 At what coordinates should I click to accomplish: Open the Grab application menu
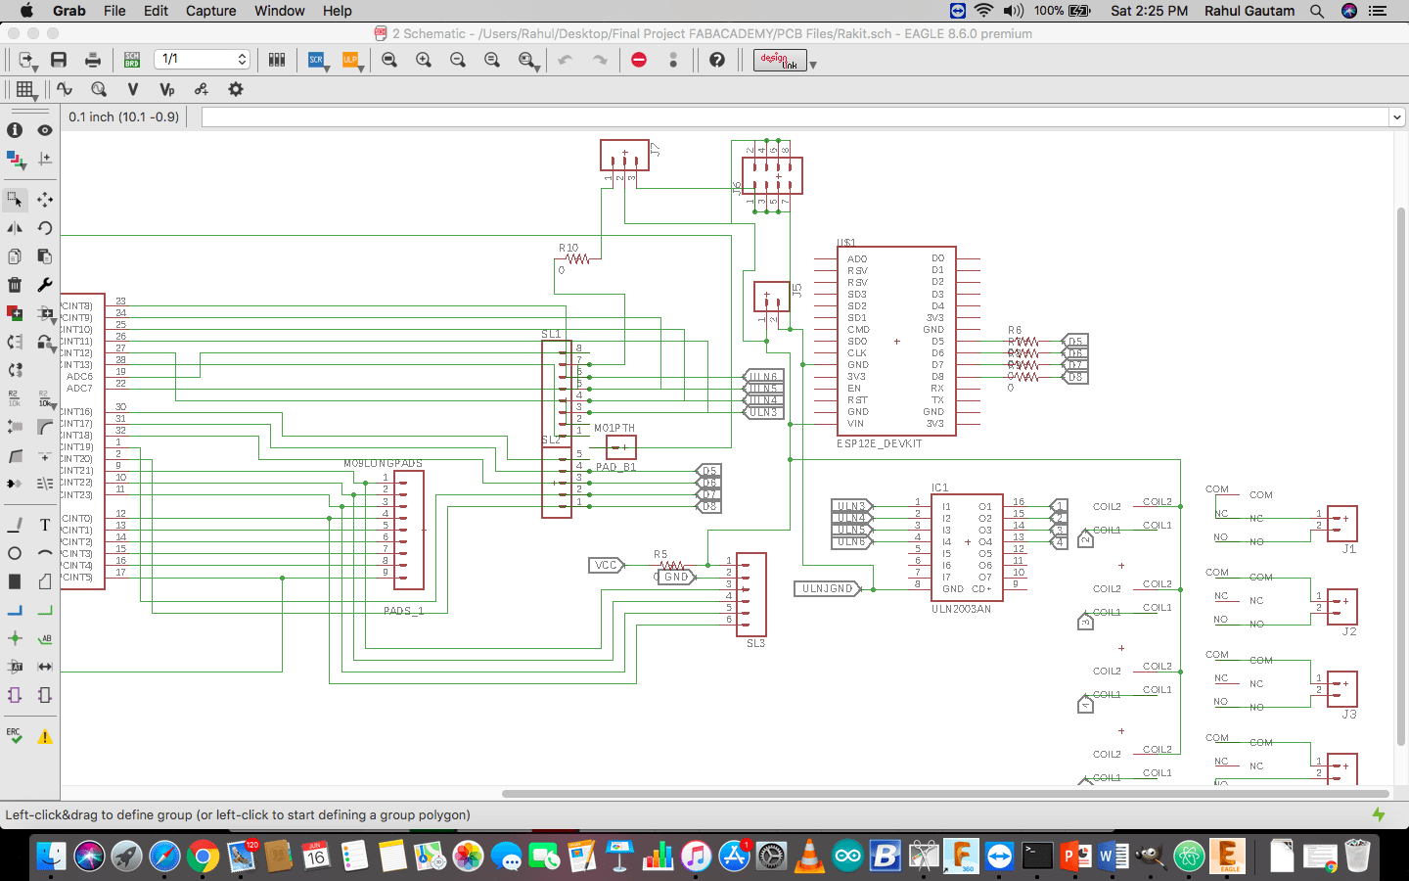68,11
